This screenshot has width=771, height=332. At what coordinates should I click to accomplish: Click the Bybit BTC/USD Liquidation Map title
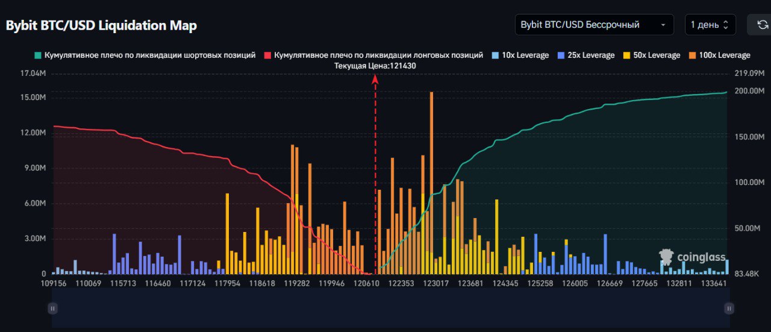click(101, 25)
